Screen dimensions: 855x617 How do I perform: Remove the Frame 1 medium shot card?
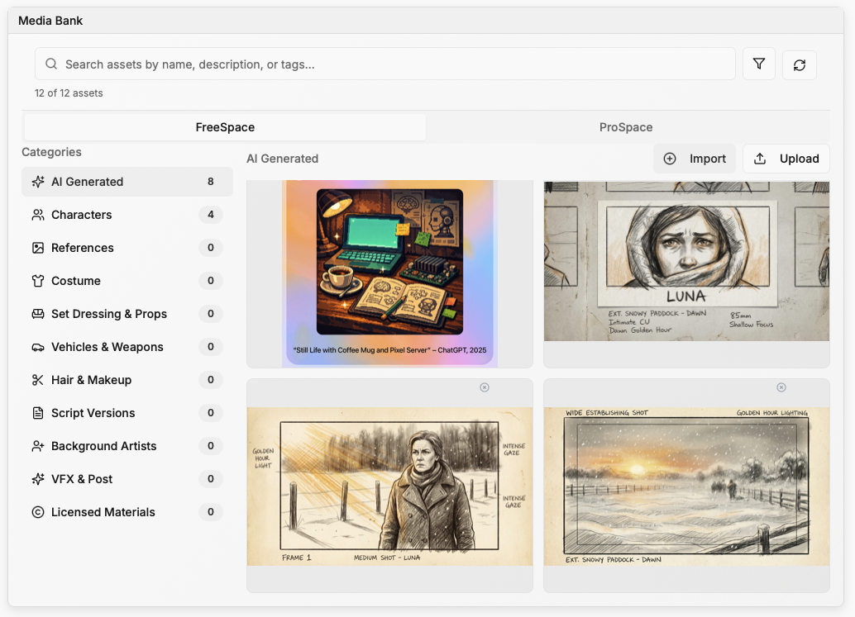pos(485,387)
